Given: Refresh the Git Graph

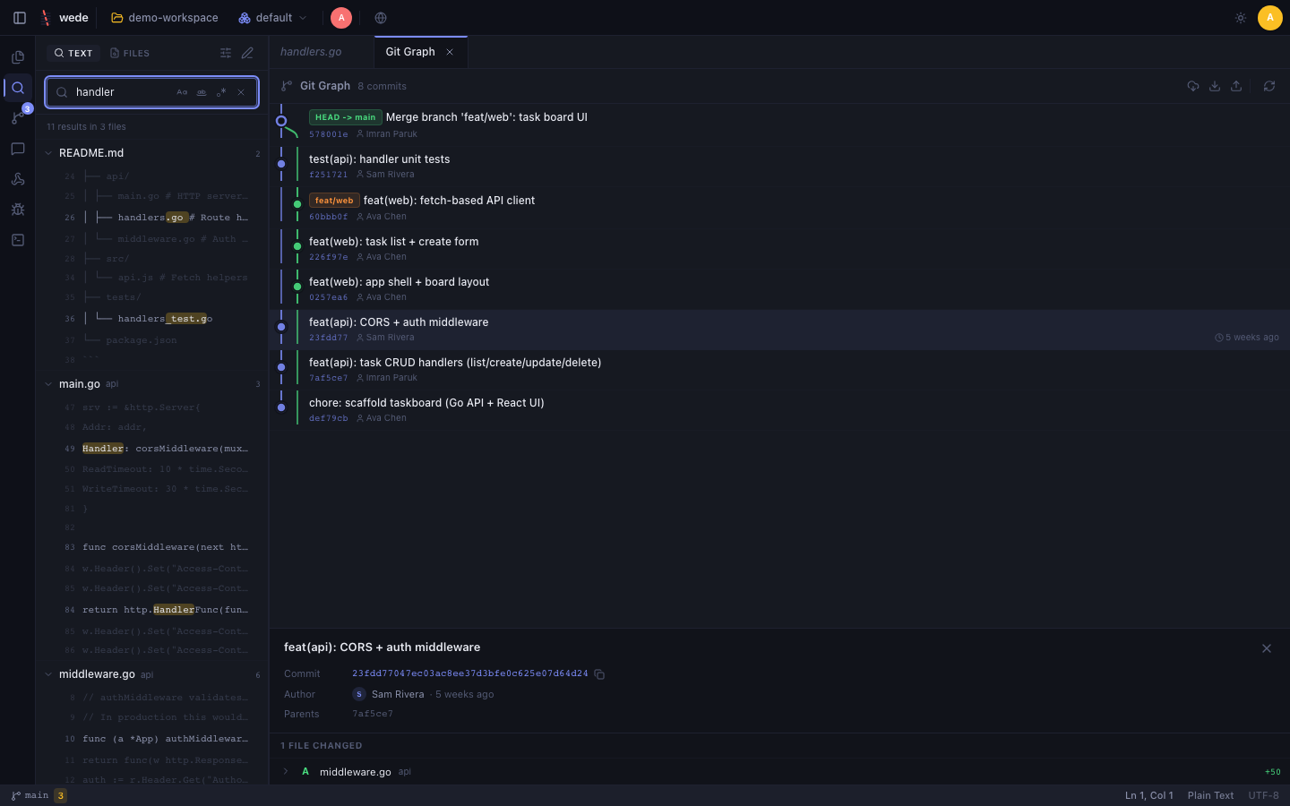Looking at the screenshot, I should pos(1269,86).
